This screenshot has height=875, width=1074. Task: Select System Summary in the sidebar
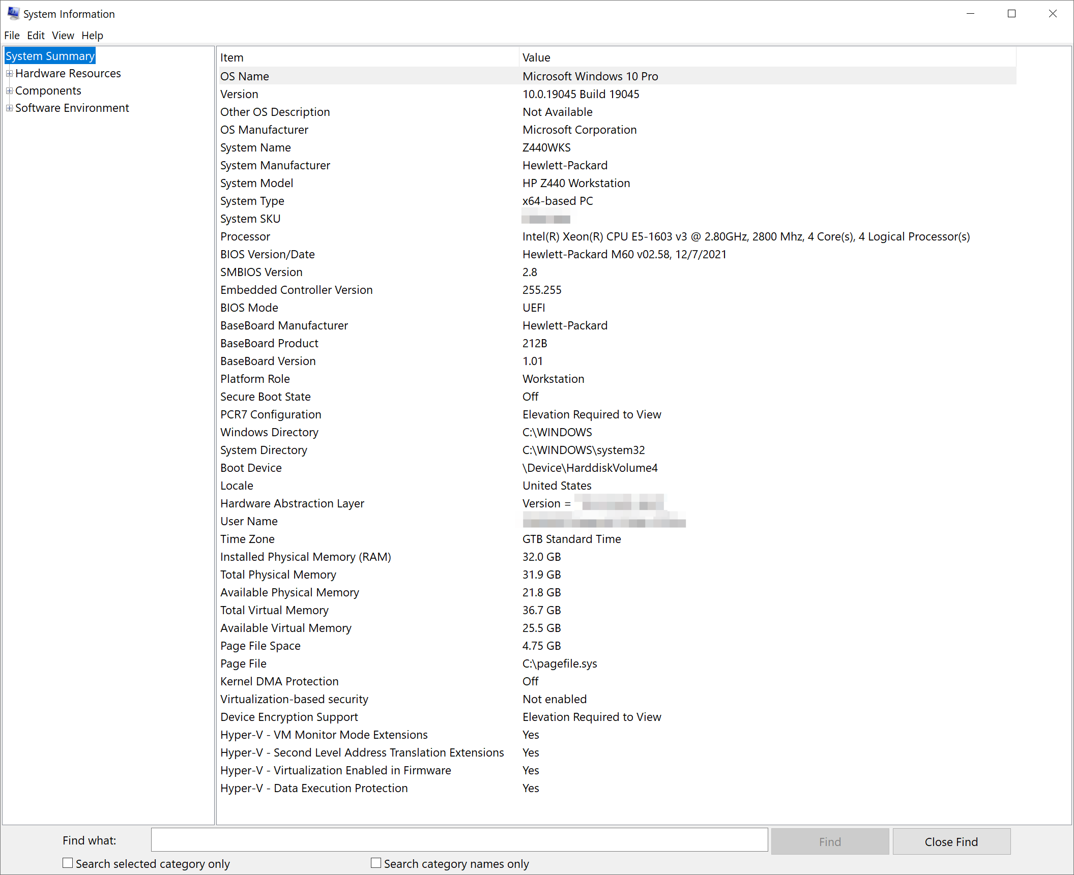tap(49, 55)
